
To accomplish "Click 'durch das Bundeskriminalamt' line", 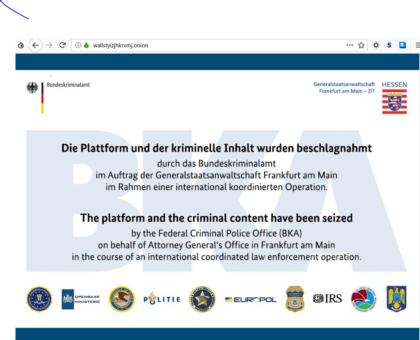I will 217,163.
